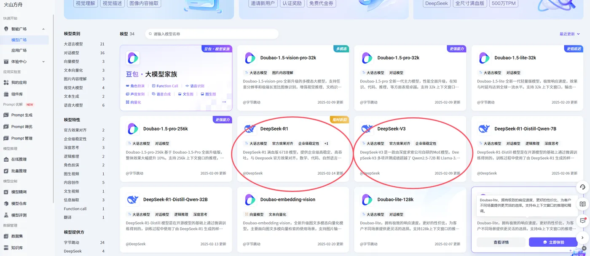The height and width of the screenshot is (256, 590).
Task: Collapse the 智能广场 sidebar section
Action: (43, 29)
